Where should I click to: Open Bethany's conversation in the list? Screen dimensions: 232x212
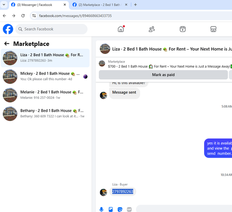[x=45, y=114]
